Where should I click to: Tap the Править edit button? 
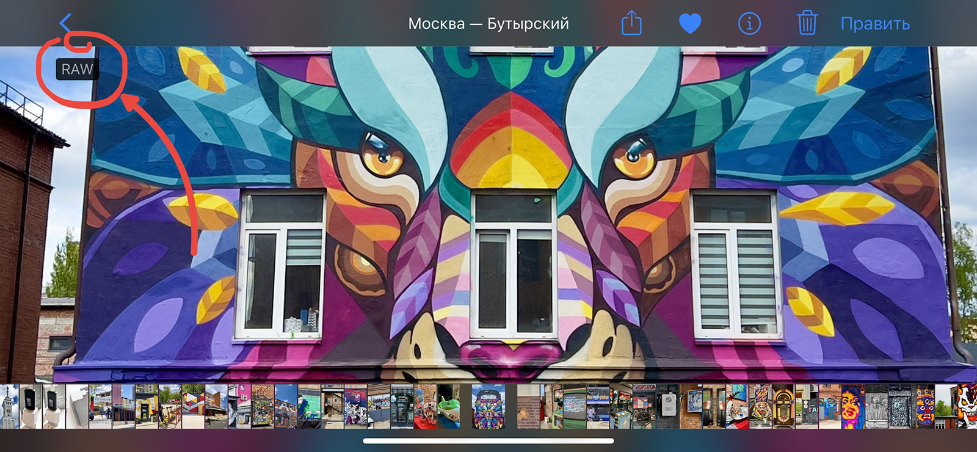click(x=875, y=24)
